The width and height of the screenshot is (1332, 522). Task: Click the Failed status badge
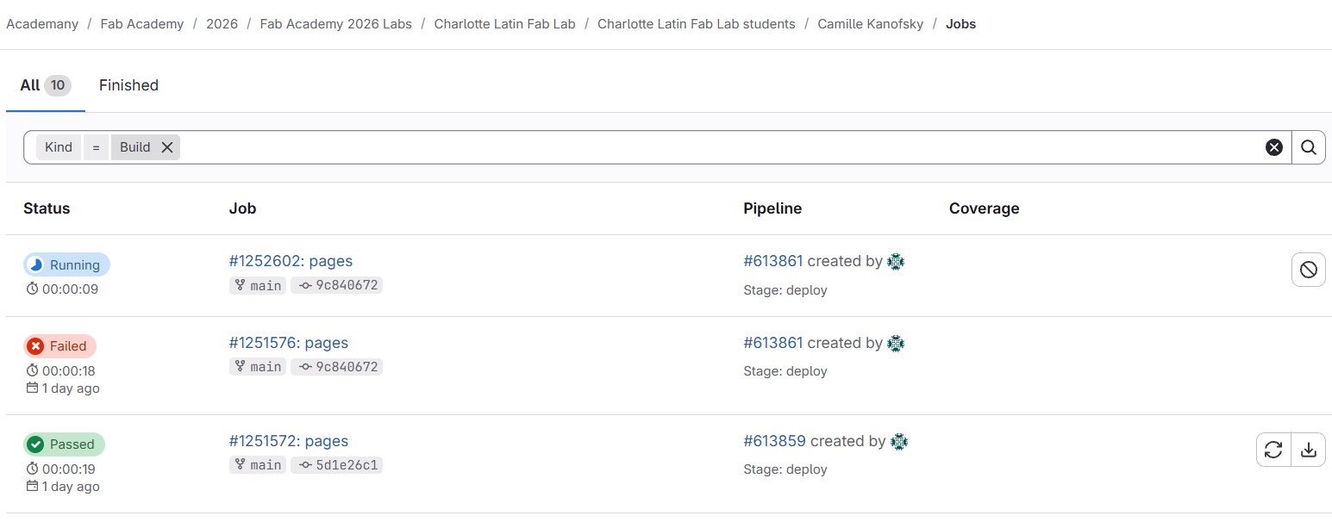pos(59,346)
